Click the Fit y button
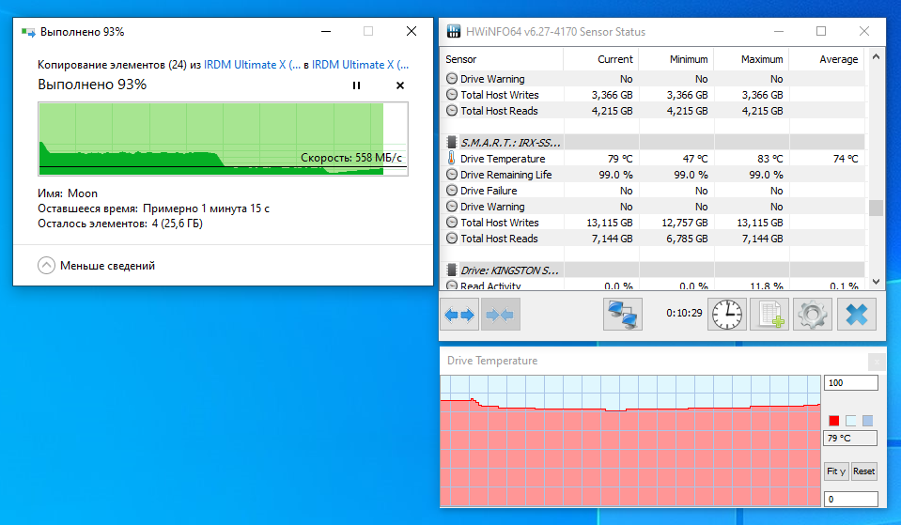This screenshot has width=901, height=525. click(836, 471)
